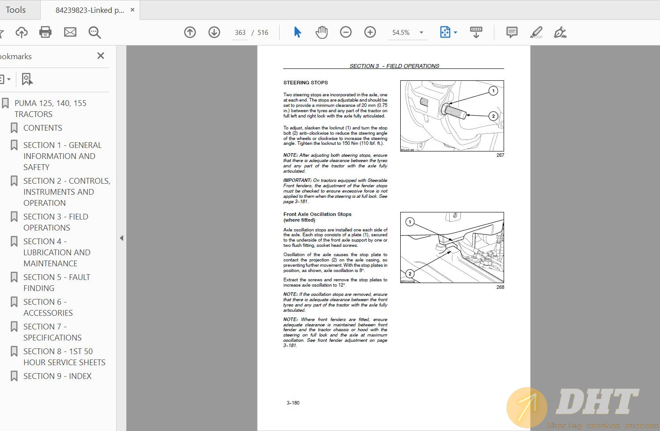The width and height of the screenshot is (660, 431).
Task: Open SECTION 9 - INDEX bookmark
Action: (57, 376)
